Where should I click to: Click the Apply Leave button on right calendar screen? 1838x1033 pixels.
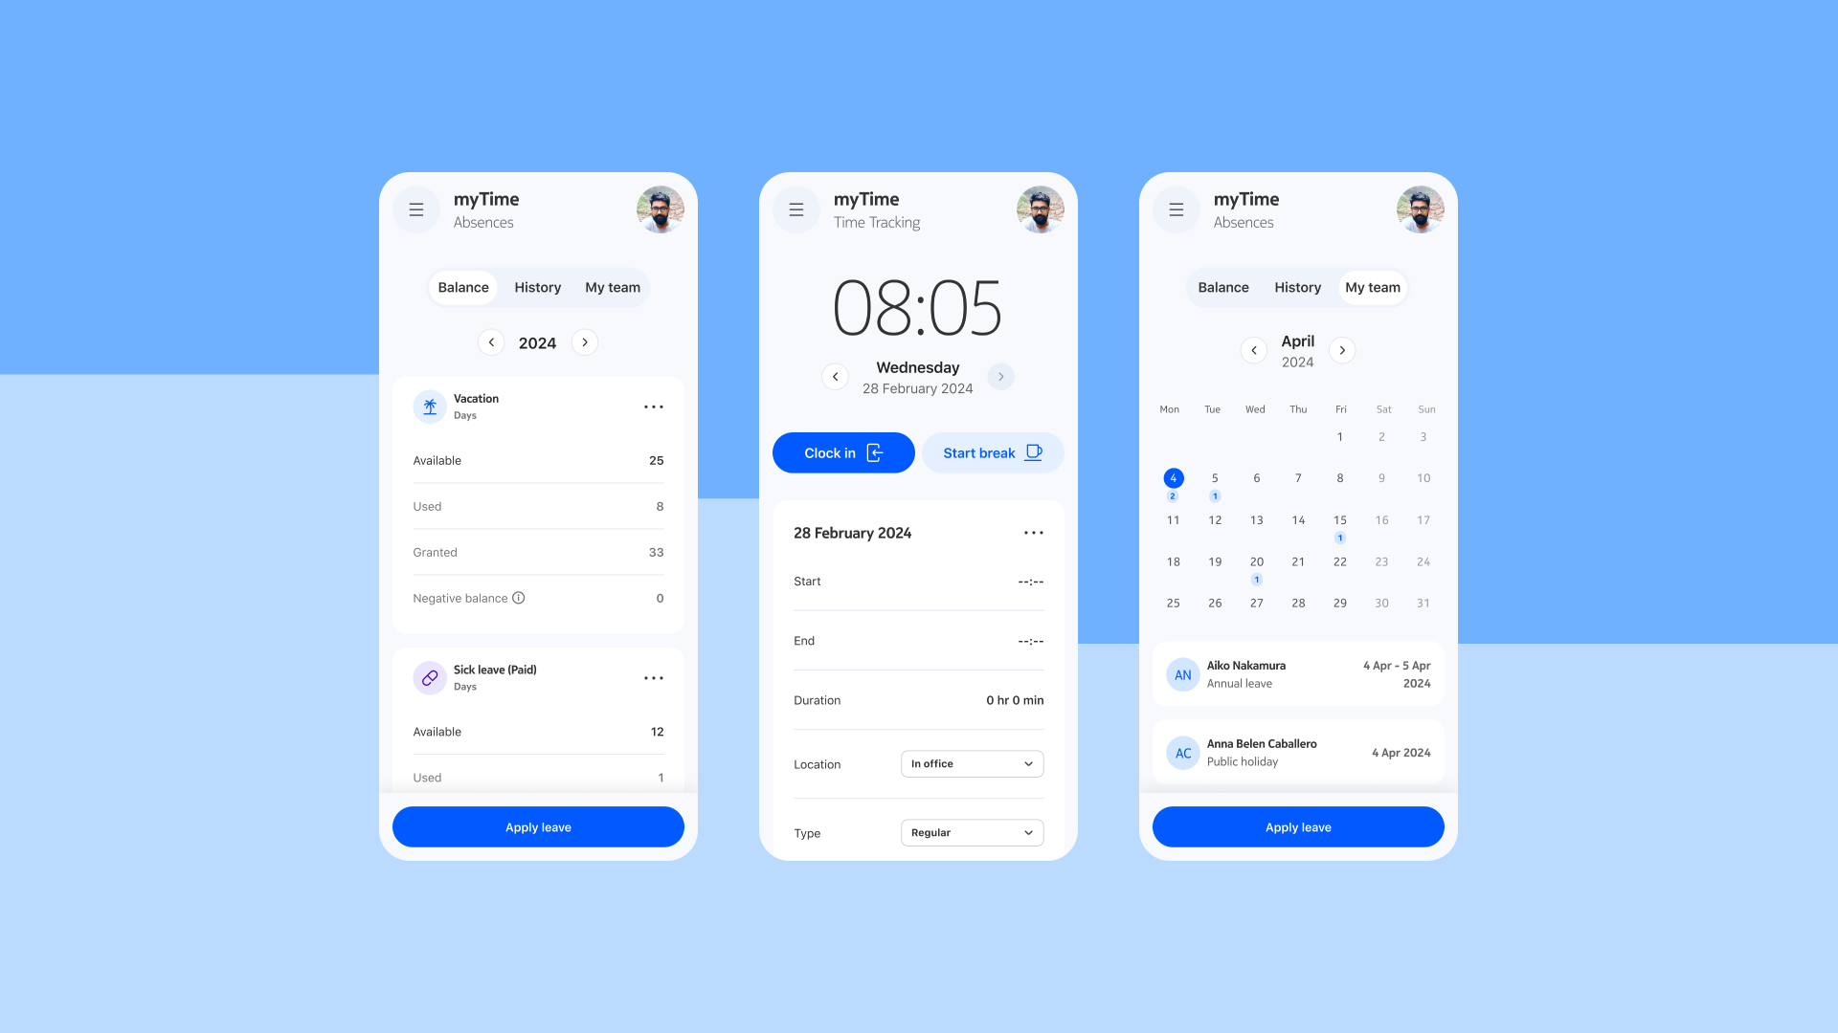pos(1298,826)
